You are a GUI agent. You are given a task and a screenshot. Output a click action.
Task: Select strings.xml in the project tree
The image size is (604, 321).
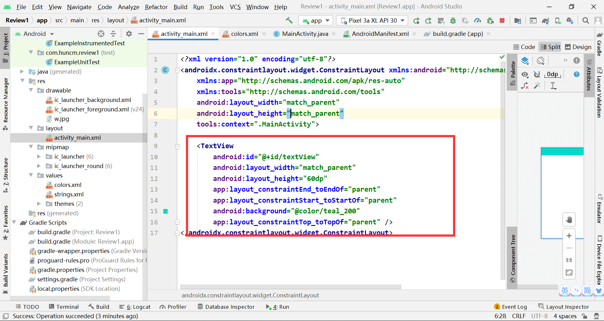pos(69,194)
